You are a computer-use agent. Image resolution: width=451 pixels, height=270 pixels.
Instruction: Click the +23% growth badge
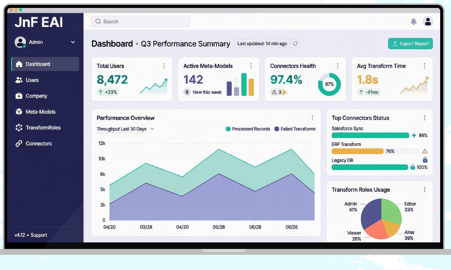point(108,92)
